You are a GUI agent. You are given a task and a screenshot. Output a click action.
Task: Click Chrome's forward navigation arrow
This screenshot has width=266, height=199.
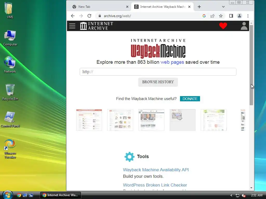point(81,16)
